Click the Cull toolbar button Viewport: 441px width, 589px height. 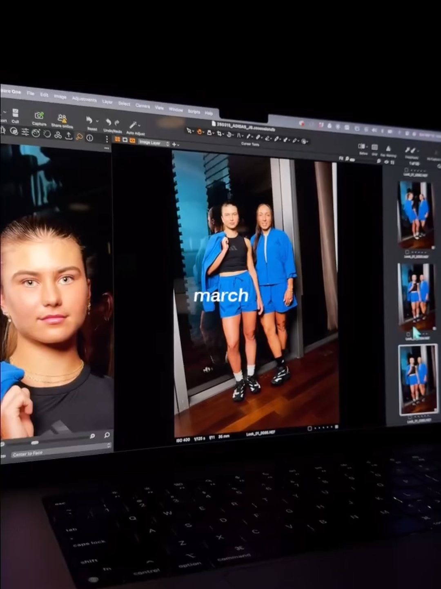15,115
